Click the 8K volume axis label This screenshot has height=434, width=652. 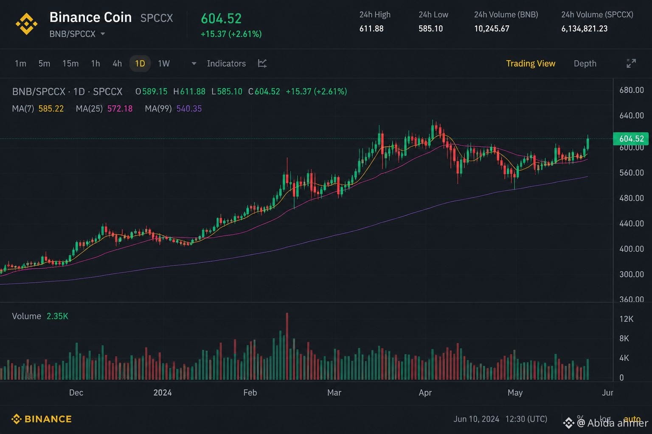point(624,338)
